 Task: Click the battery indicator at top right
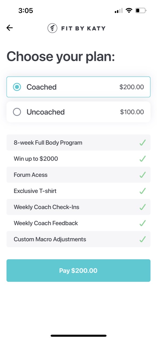click(140, 10)
